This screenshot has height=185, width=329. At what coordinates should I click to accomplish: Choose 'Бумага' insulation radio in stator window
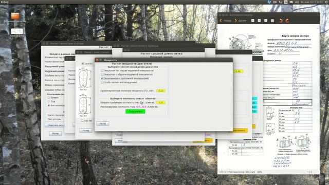pyautogui.click(x=49, y=98)
